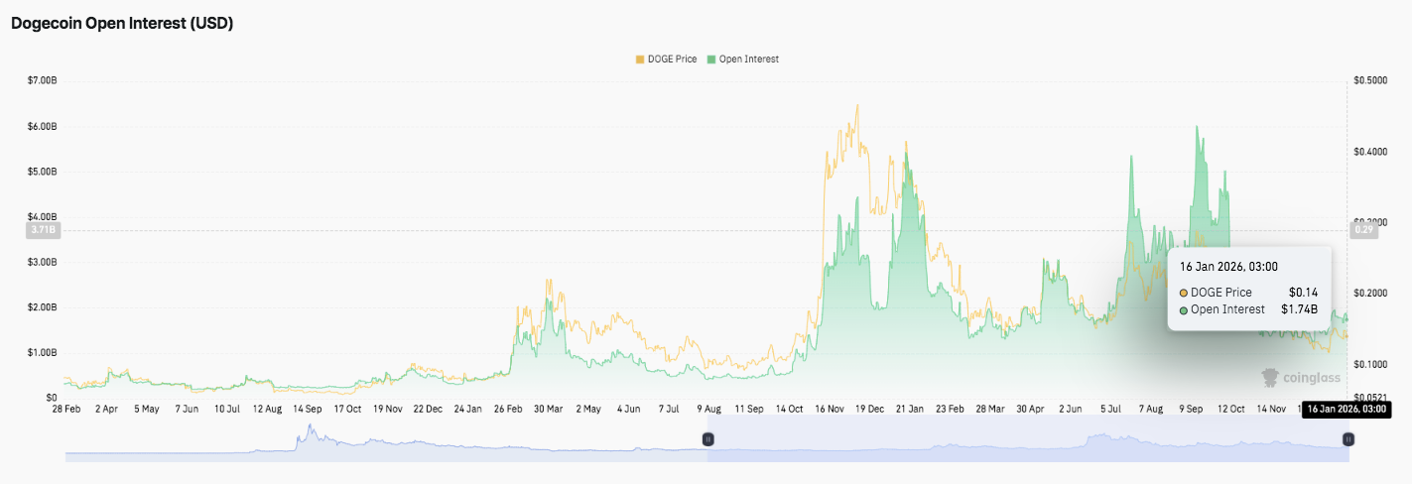
Task: Click the 16 Jan 2026, 03:00 axis marker
Action: (x=1345, y=409)
